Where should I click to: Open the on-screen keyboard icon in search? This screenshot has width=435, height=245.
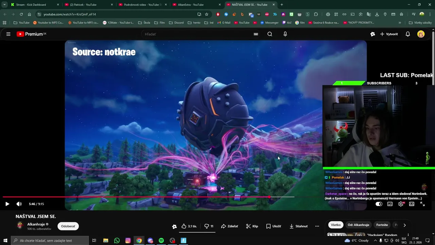(256, 34)
